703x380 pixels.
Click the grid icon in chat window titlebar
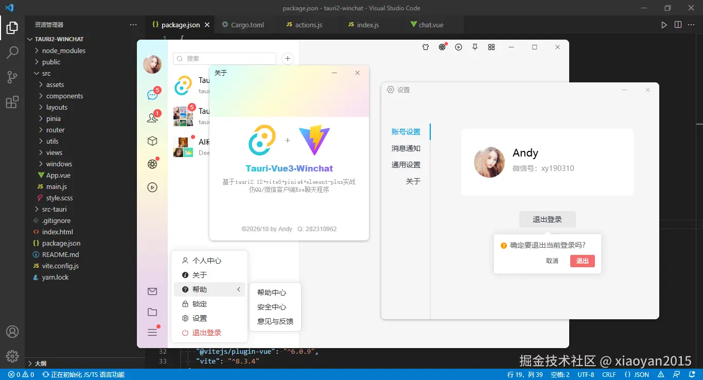(x=491, y=47)
